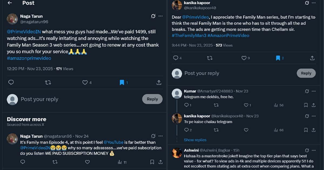Screen dimensions: 324x170
Task: View analytics on Kumar's reply
Action: pyautogui.click(x=276, y=105)
